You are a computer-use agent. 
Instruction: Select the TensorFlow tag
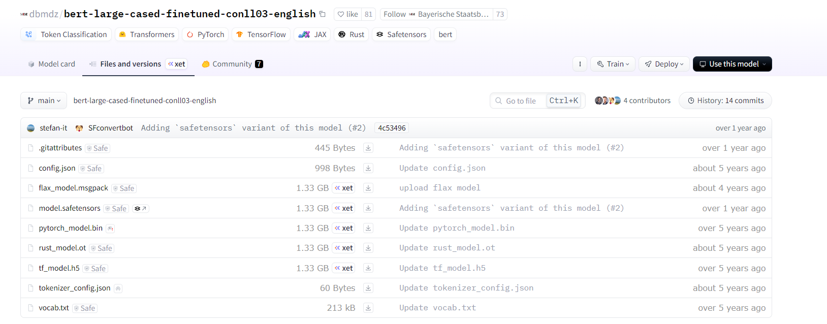261,35
